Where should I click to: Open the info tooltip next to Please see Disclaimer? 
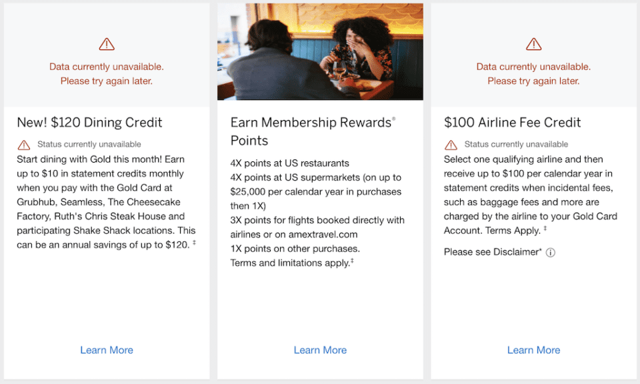(551, 252)
